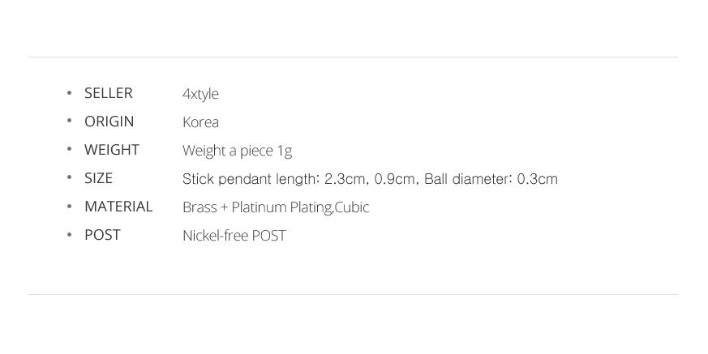
Task: Select the Korea origin text
Action: (x=200, y=122)
